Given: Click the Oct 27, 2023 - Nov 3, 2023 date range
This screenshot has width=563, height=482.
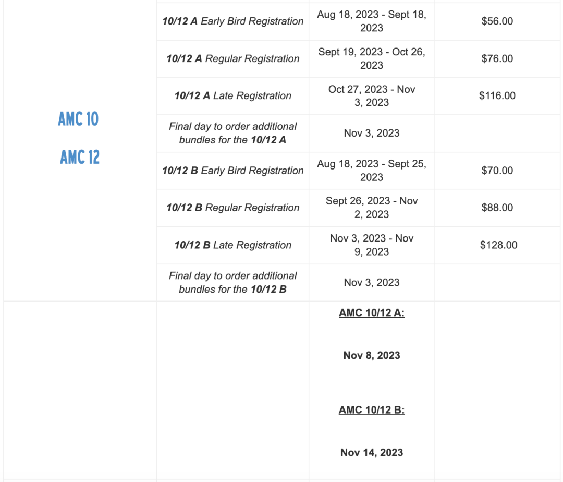Looking at the screenshot, I should click(x=372, y=96).
